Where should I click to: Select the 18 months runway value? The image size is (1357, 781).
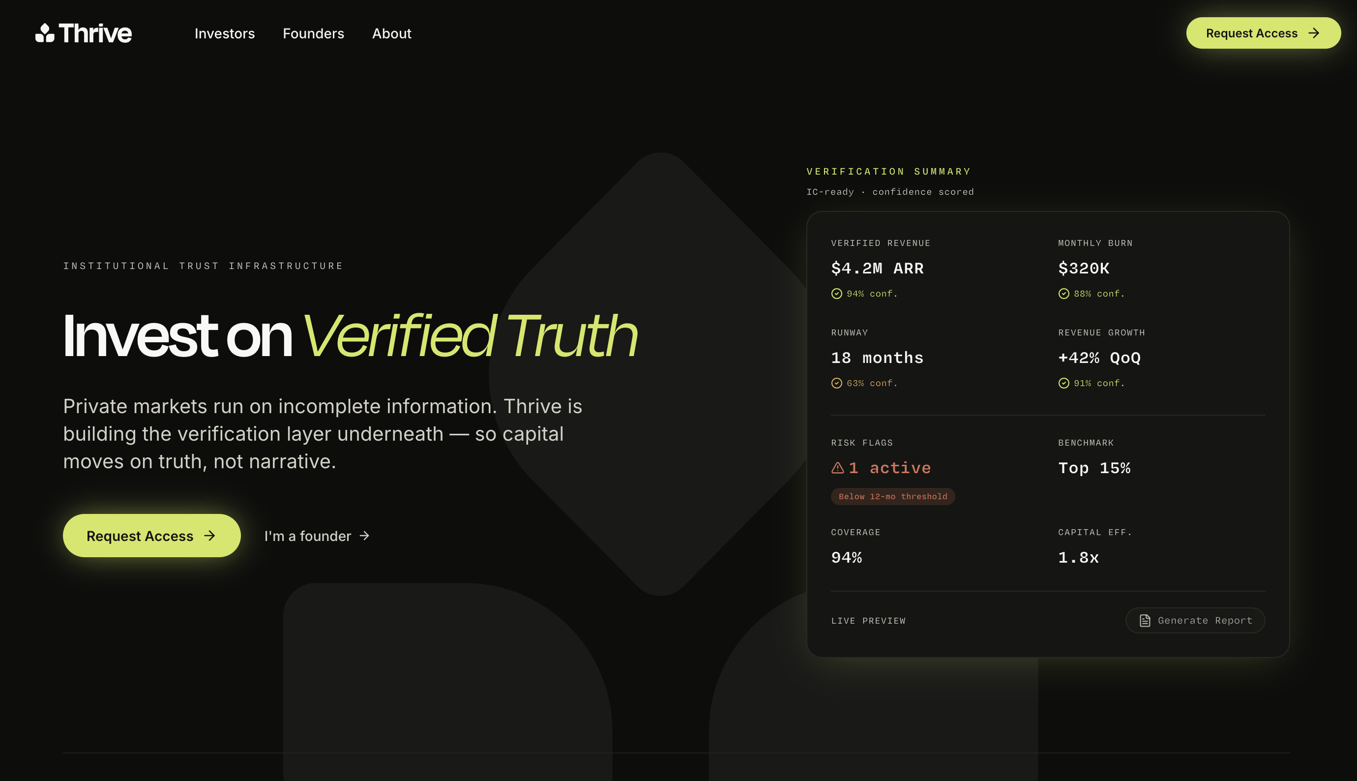(877, 358)
